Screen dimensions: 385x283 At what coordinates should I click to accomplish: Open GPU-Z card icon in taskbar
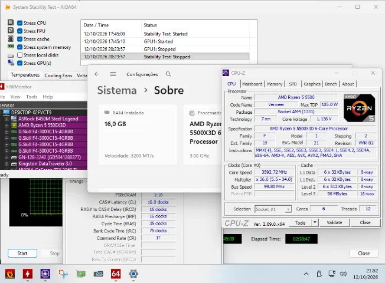98,274
